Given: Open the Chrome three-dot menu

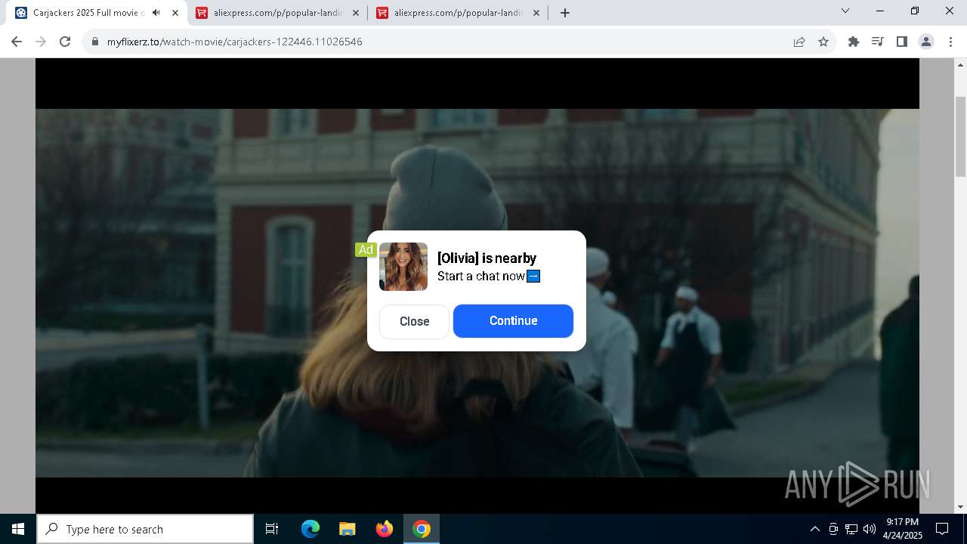Looking at the screenshot, I should 950,42.
